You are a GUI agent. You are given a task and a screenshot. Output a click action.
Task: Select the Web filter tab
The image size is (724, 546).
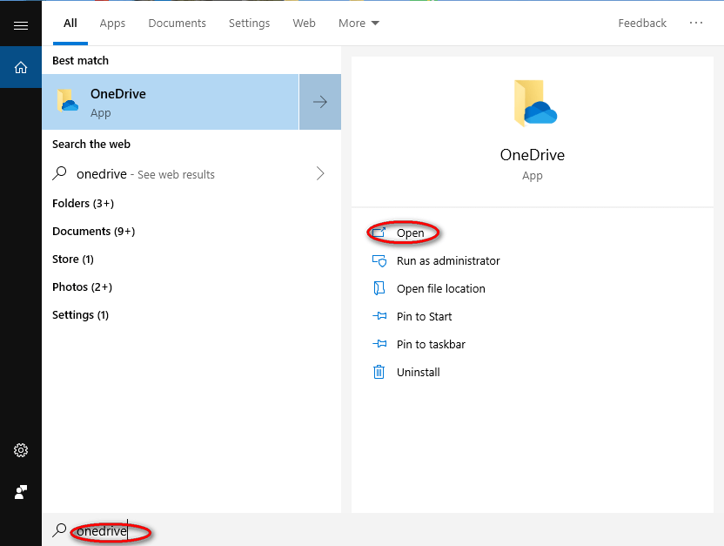coord(304,24)
